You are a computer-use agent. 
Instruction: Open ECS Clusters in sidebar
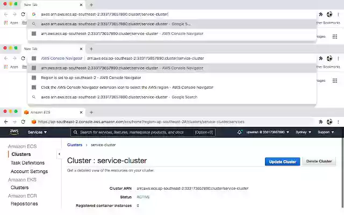pos(21,154)
